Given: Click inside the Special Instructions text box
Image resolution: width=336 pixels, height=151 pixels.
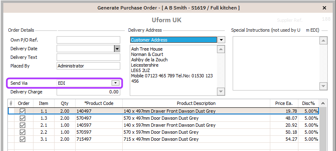Looking at the screenshot, I should click(x=276, y=63).
